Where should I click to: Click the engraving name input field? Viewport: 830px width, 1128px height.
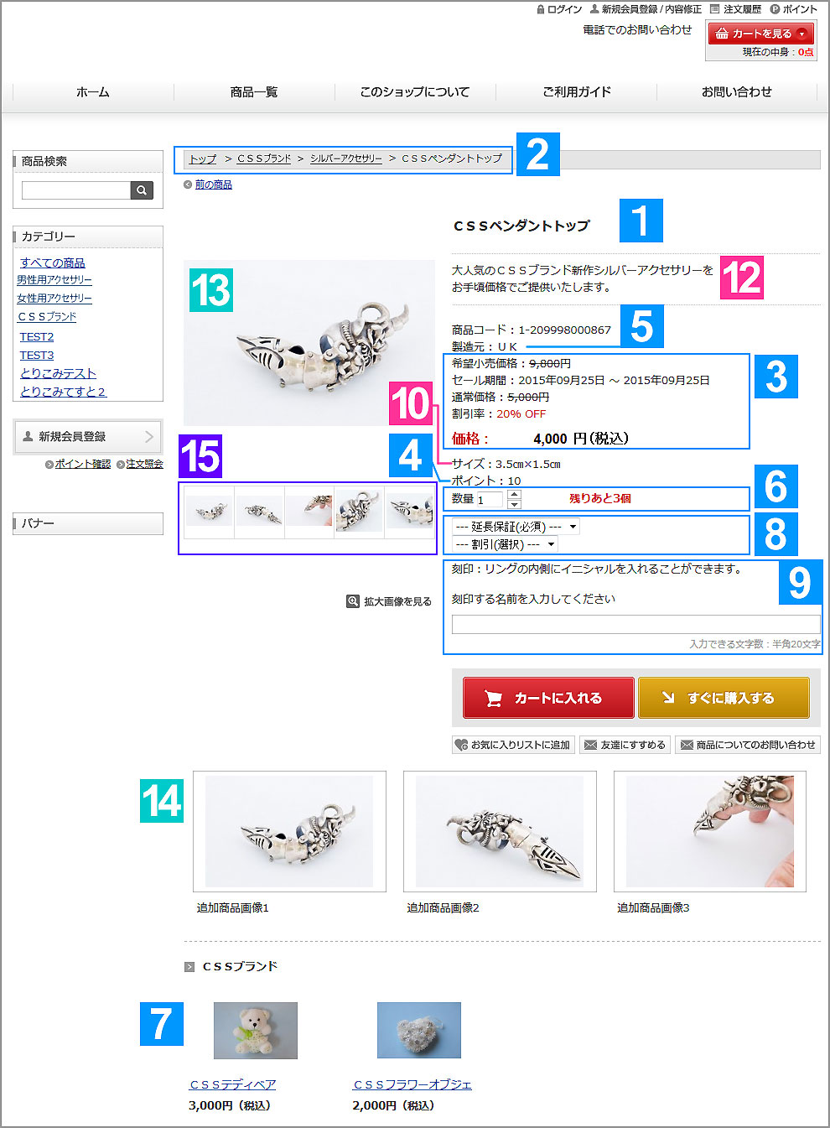635,624
